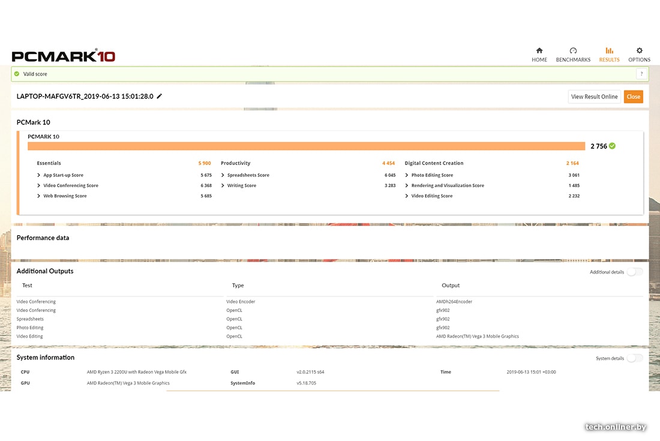Viewport: 660px width, 441px height.
Task: Click the Type column header
Action: click(238, 286)
